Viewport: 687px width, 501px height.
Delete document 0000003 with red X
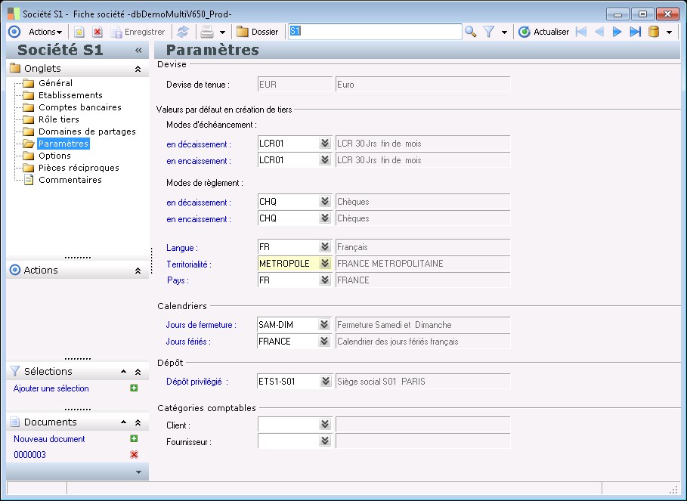(134, 454)
